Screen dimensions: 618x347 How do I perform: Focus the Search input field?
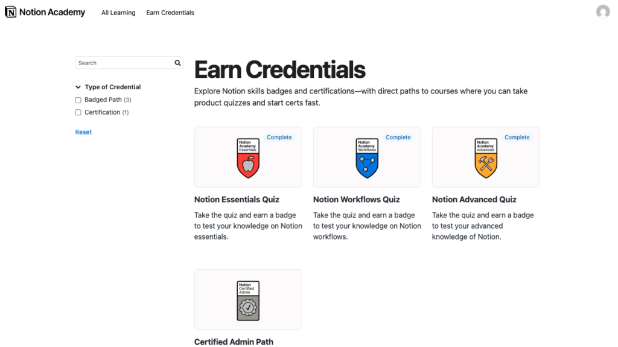click(124, 63)
